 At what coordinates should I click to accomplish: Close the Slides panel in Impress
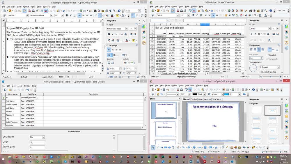coord(179,99)
